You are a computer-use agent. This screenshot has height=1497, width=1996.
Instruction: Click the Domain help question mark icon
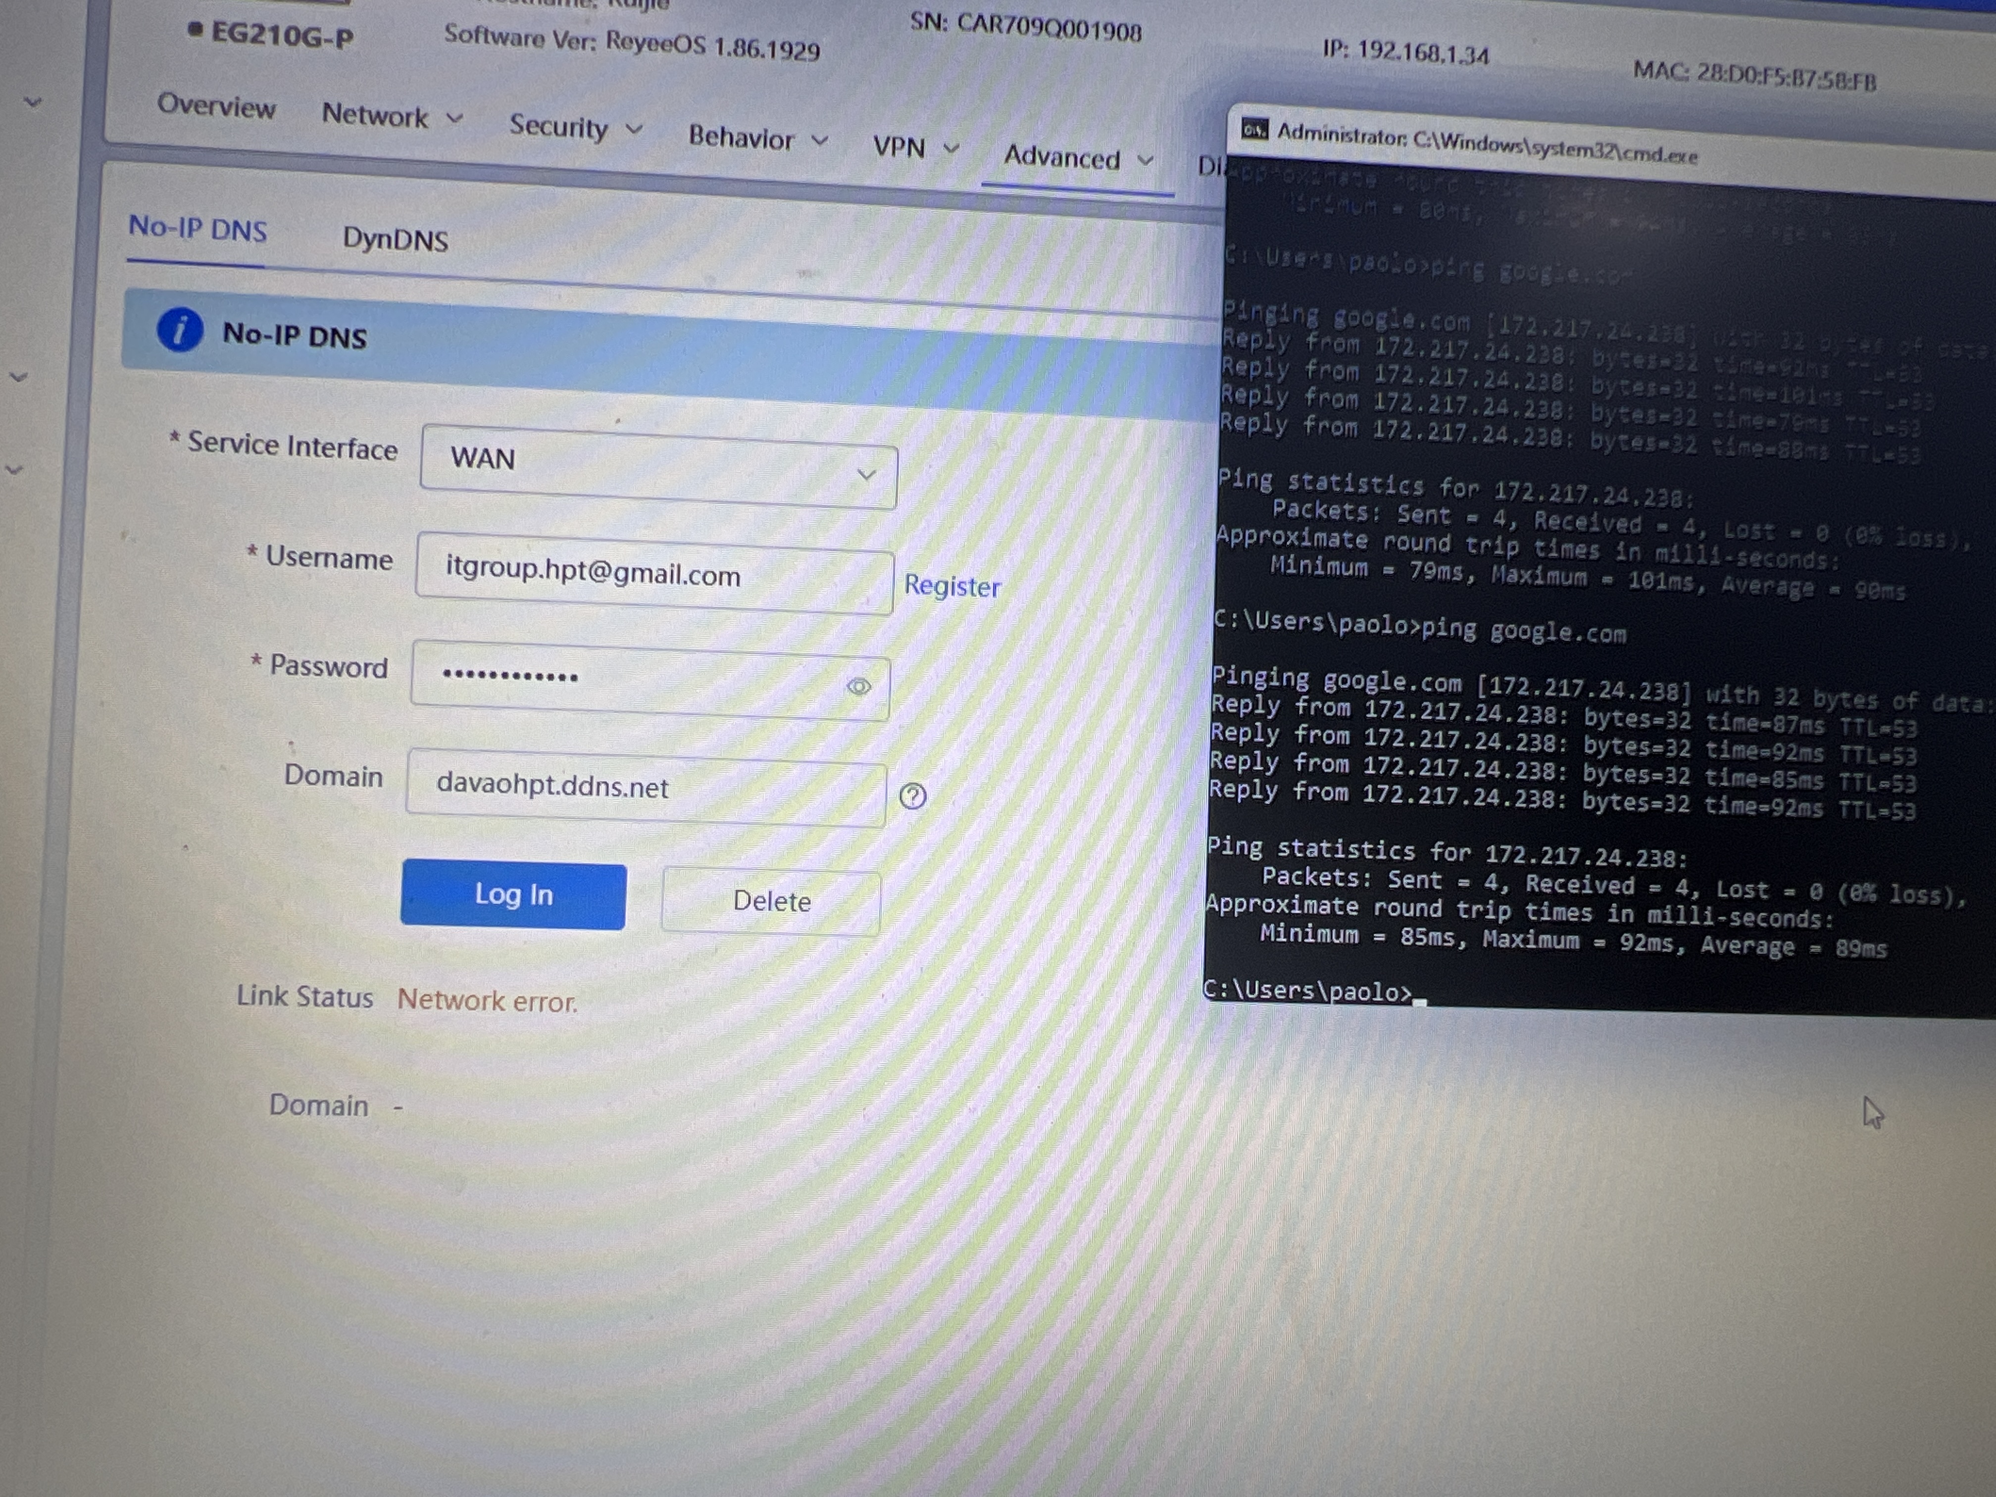(x=913, y=796)
